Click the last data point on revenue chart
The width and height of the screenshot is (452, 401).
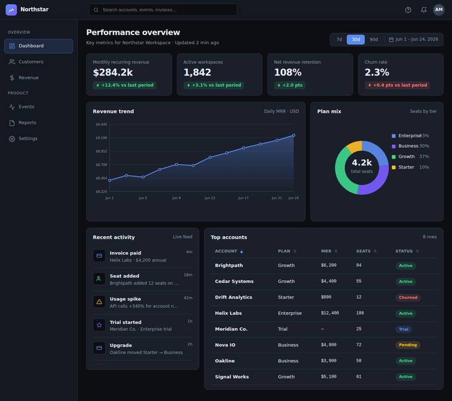pos(293,135)
